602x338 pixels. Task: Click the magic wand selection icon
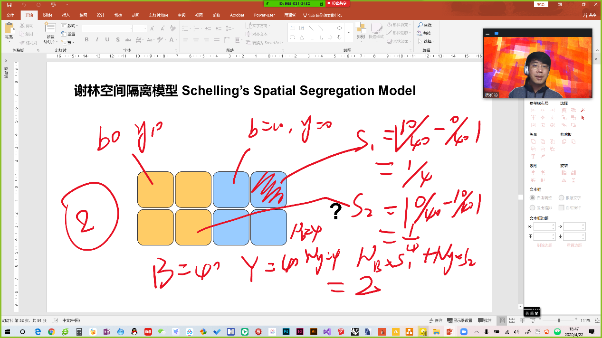pos(583,110)
